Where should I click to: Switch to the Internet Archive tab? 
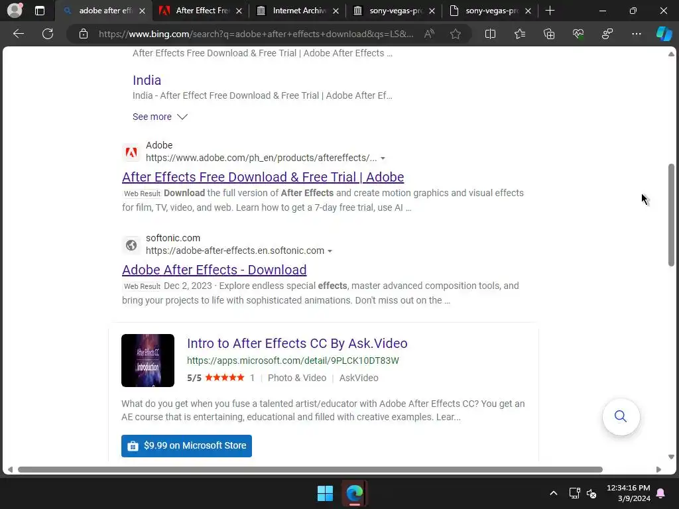[298, 11]
